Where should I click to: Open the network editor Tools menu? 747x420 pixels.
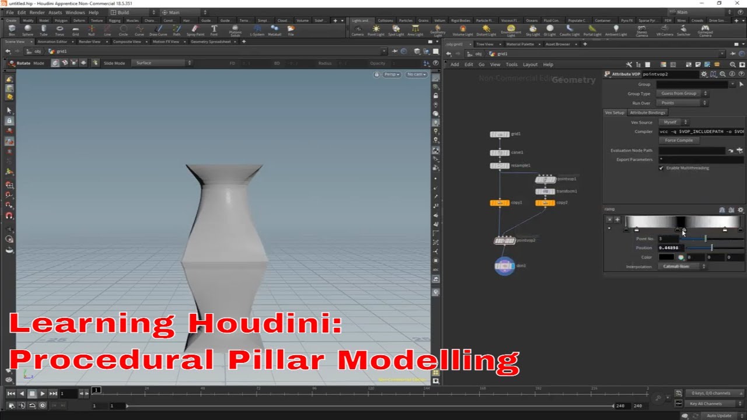pyautogui.click(x=511, y=65)
